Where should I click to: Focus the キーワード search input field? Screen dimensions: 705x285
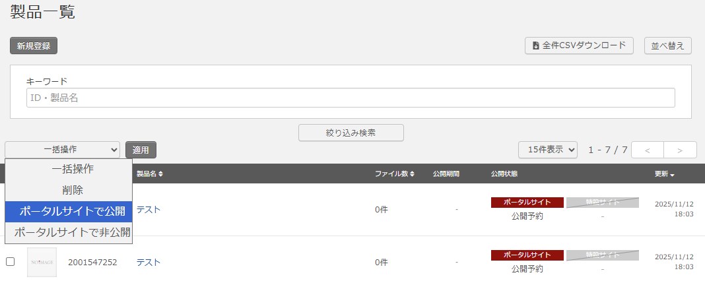[351, 98]
